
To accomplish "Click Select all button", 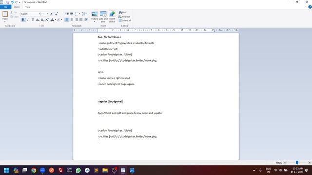I will [x=125, y=20].
